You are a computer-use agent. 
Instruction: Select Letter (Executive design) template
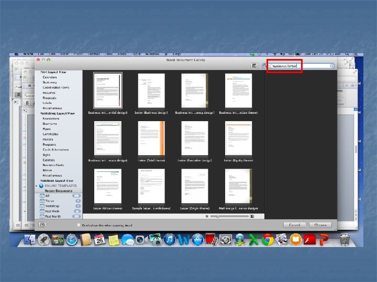click(x=194, y=138)
